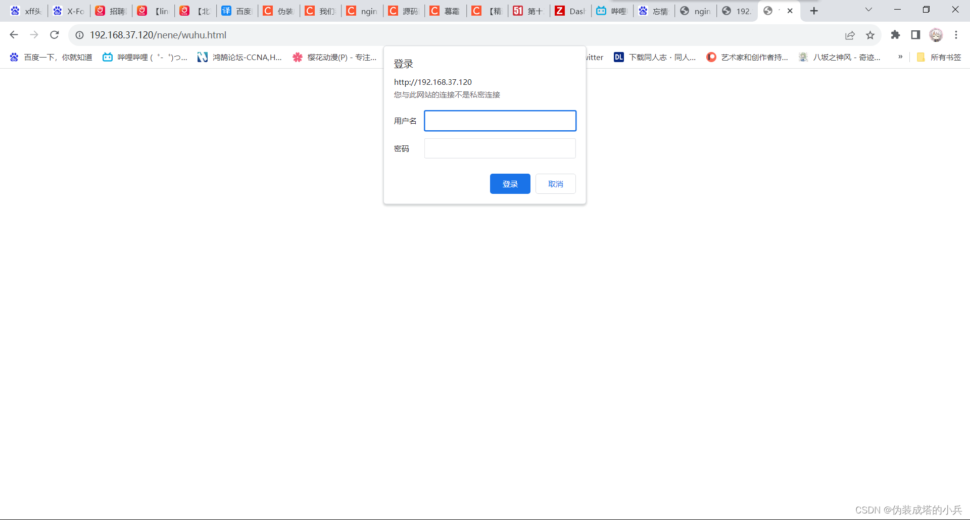The image size is (970, 520).
Task: Switch to the 源码 tab
Action: click(404, 11)
